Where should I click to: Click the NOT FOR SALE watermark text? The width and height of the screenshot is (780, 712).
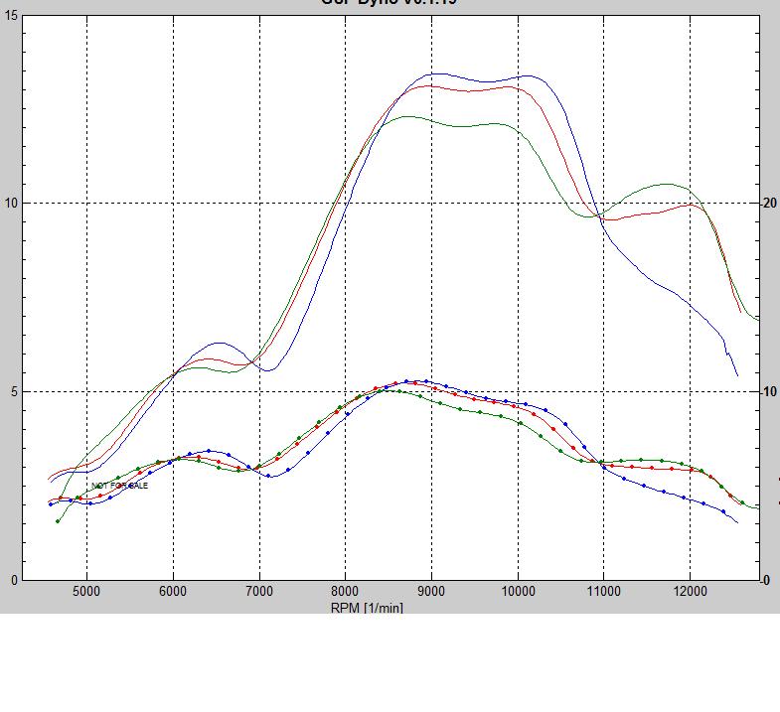pyautogui.click(x=119, y=486)
